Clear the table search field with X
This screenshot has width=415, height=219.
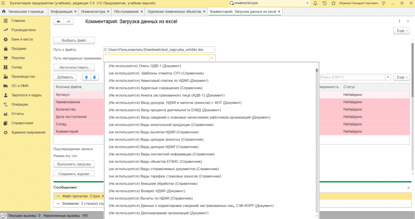[x=388, y=77]
